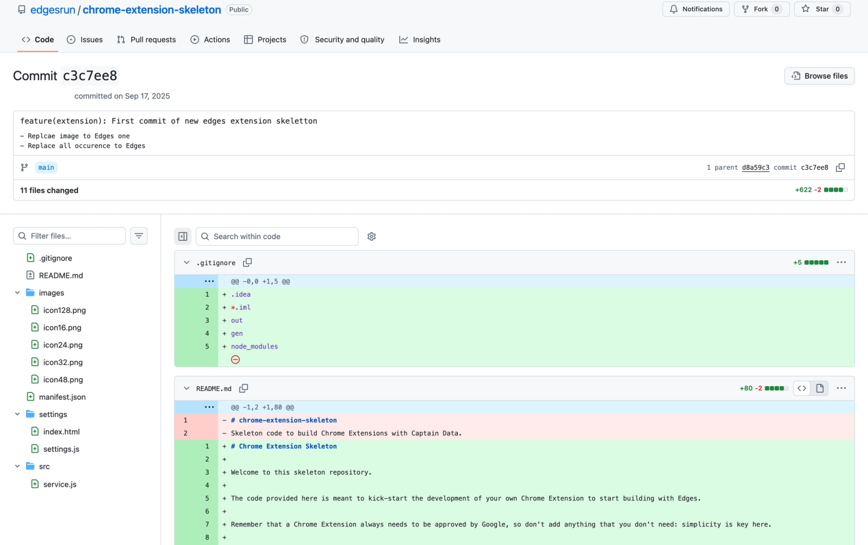Click the settings folder icon
This screenshot has height=545, width=868.
click(x=30, y=414)
